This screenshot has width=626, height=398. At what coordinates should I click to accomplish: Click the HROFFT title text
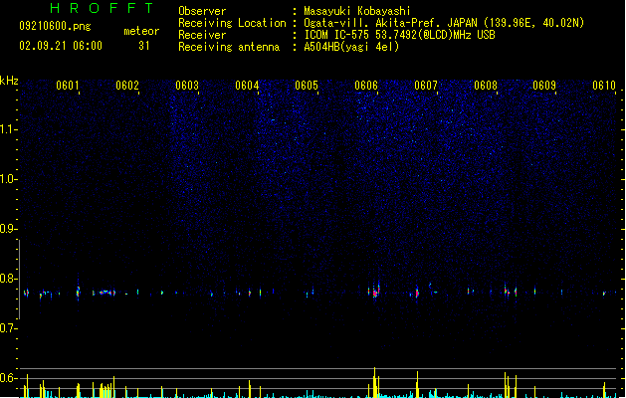[102, 8]
